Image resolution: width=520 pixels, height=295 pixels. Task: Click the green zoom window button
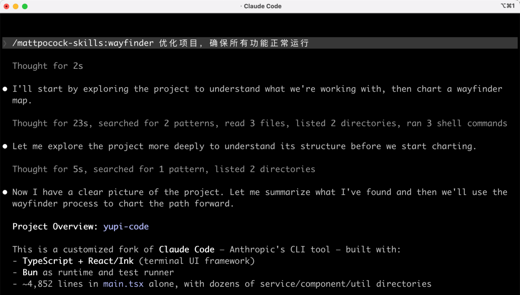(x=25, y=6)
